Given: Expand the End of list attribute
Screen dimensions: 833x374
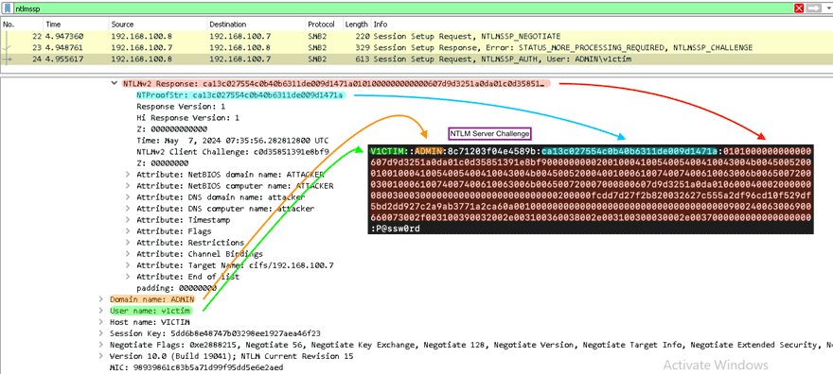Looking at the screenshot, I should click(128, 277).
